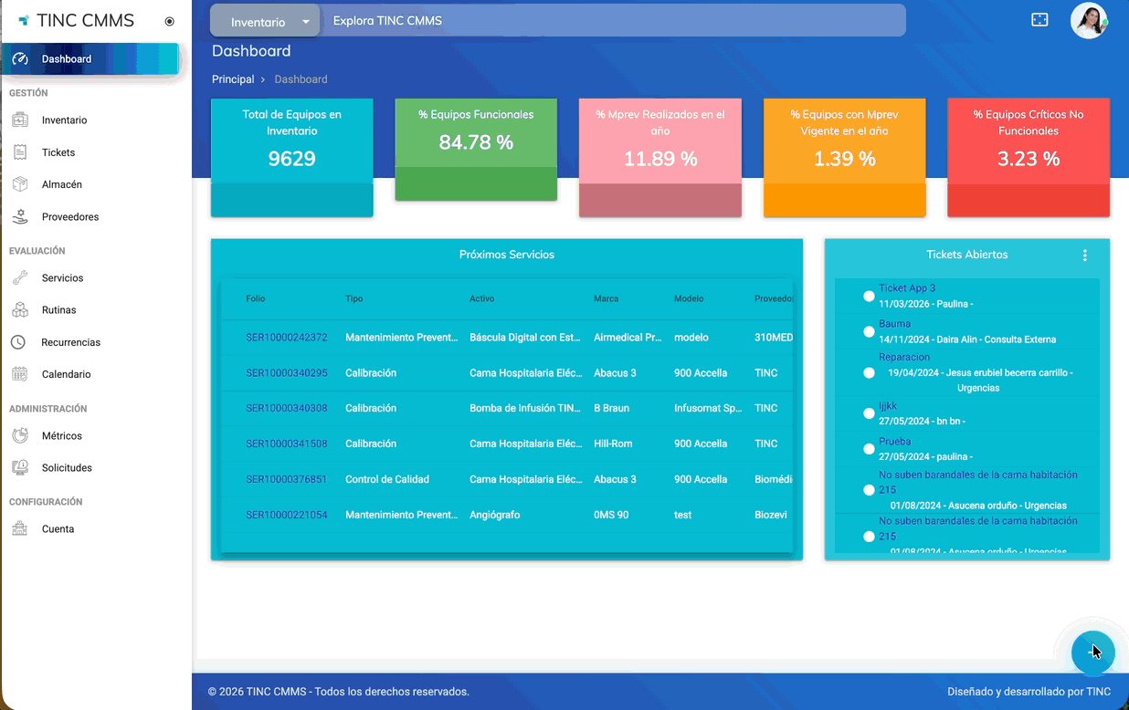The height and width of the screenshot is (710, 1129).
Task: Open the user profile avatar menu
Action: pos(1089,20)
